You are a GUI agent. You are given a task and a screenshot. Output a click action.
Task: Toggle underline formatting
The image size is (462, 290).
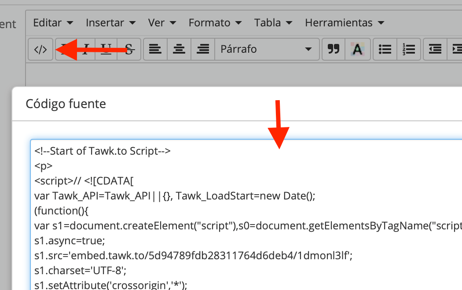point(106,49)
